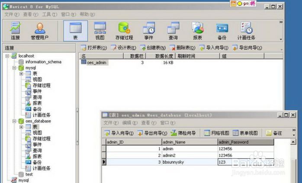Select the 表 (Table) toolbar icon
The width and height of the screenshot is (302, 183).
[x=75, y=31]
